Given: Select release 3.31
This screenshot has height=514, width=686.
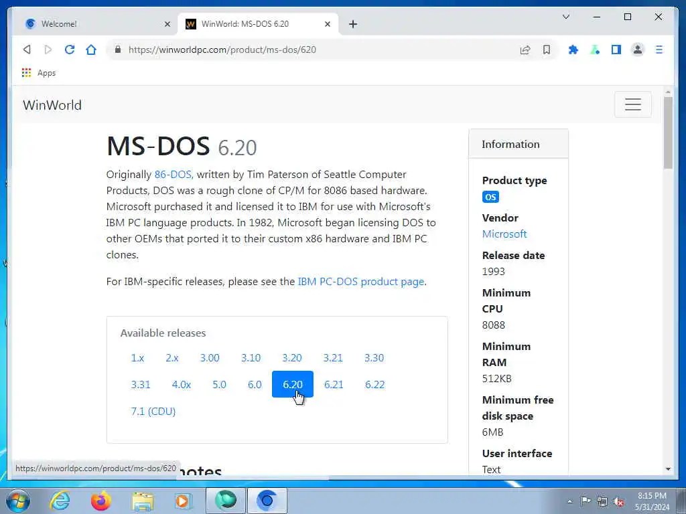Looking at the screenshot, I should tap(141, 385).
